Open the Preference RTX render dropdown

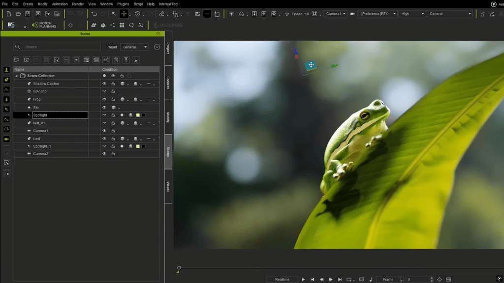378,14
